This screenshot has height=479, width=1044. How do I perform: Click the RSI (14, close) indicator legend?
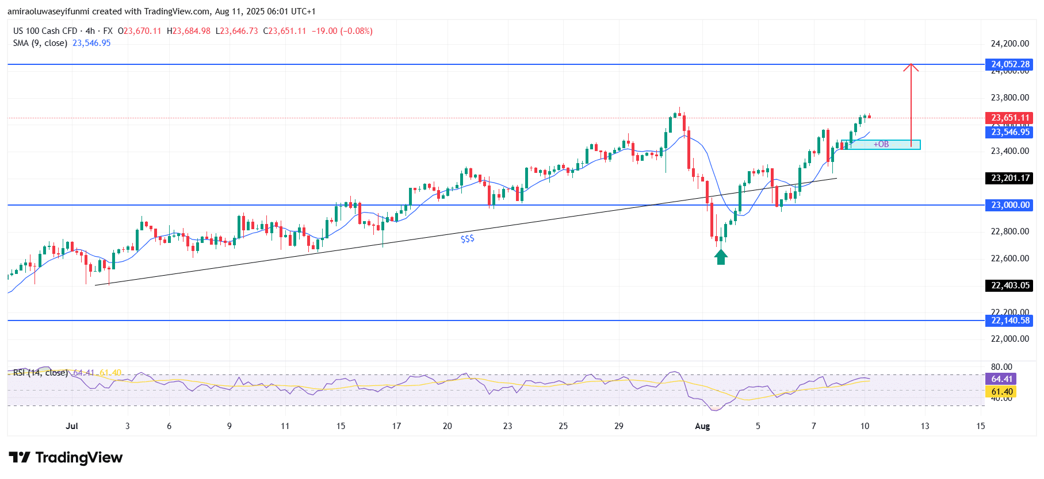pos(40,373)
